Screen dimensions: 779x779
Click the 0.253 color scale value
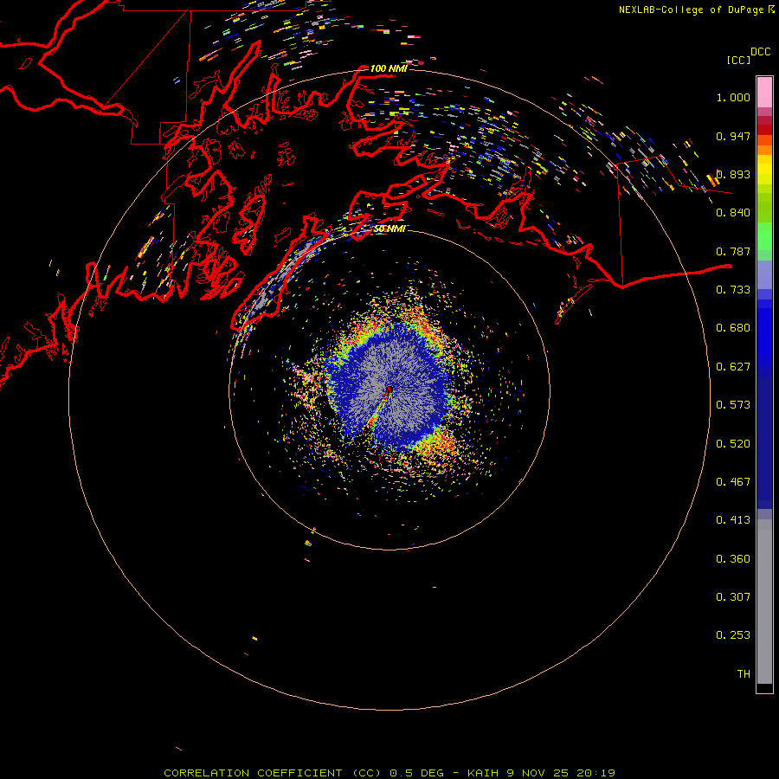point(733,635)
